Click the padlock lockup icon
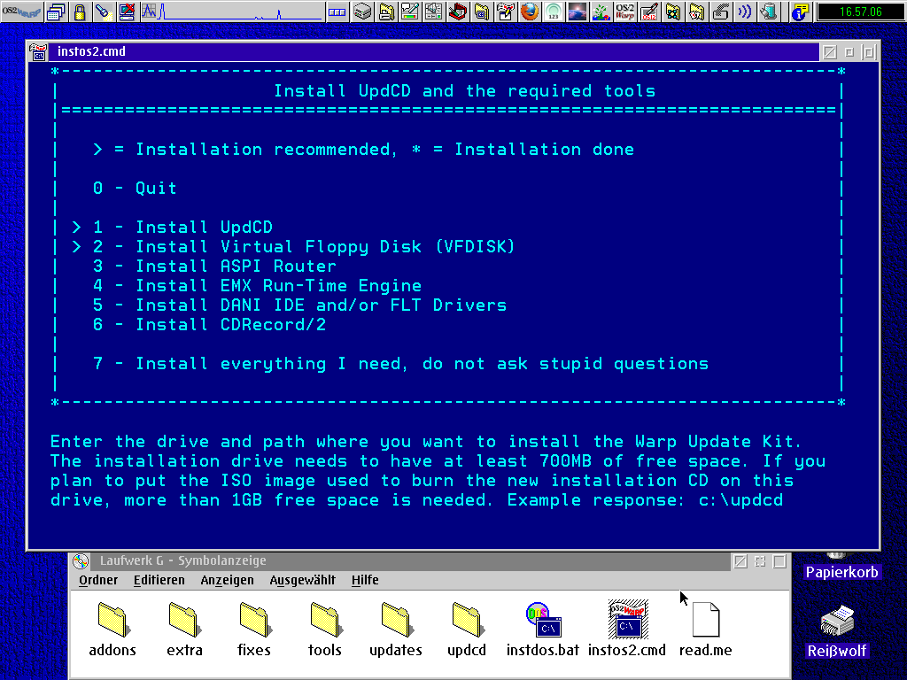This screenshot has height=680, width=907. click(80, 12)
